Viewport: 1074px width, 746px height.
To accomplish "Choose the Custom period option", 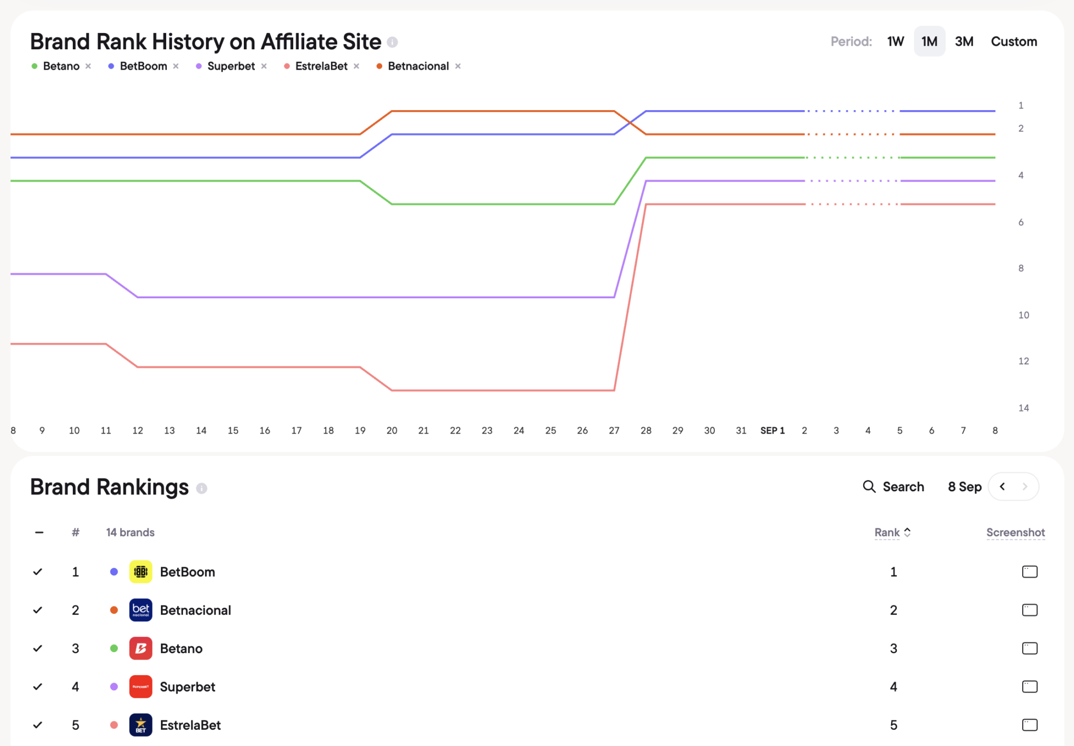I will tap(1014, 41).
